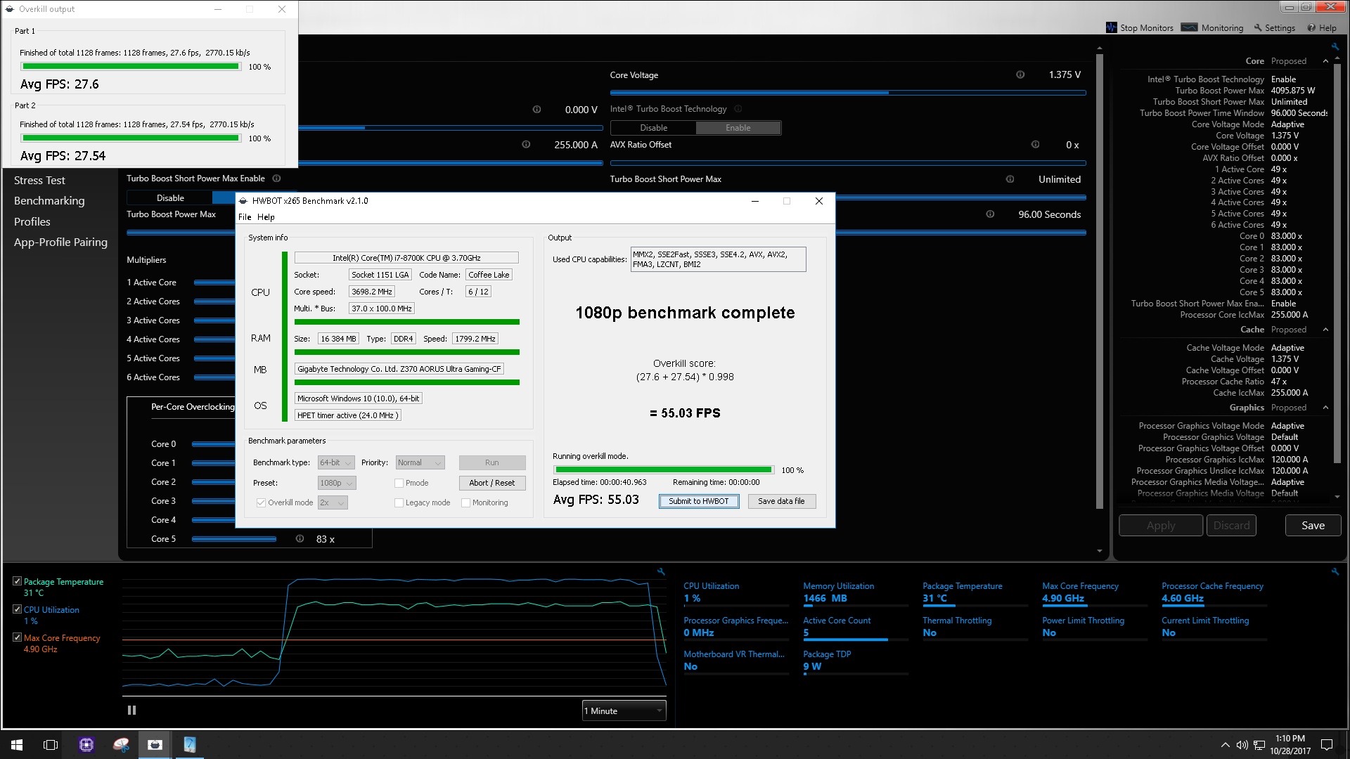Click info icon beside the 255.000 A value
This screenshot has height=759, width=1350.
tap(526, 145)
